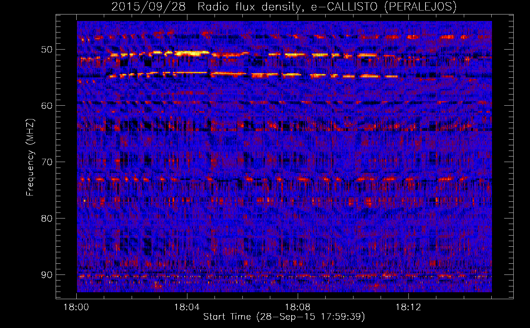This screenshot has width=530, height=328.
Task: Click the 50 frequency tick label
Action: tap(47, 50)
